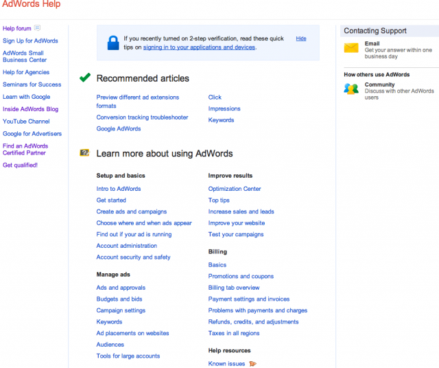Click the Community people icon
The image size is (439, 368).
(x=351, y=89)
